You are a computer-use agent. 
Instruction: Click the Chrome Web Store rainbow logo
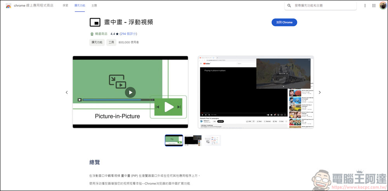pyautogui.click(x=8, y=6)
